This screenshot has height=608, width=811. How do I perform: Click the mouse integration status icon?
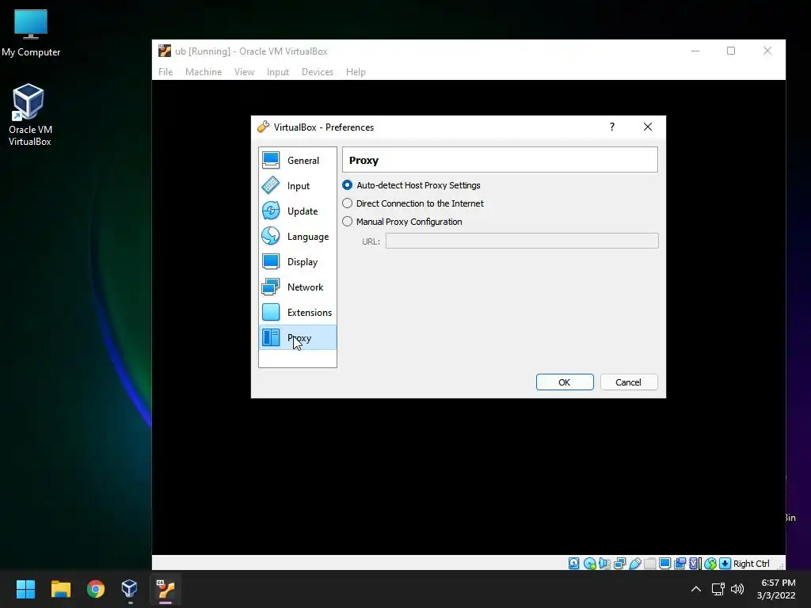tap(710, 564)
